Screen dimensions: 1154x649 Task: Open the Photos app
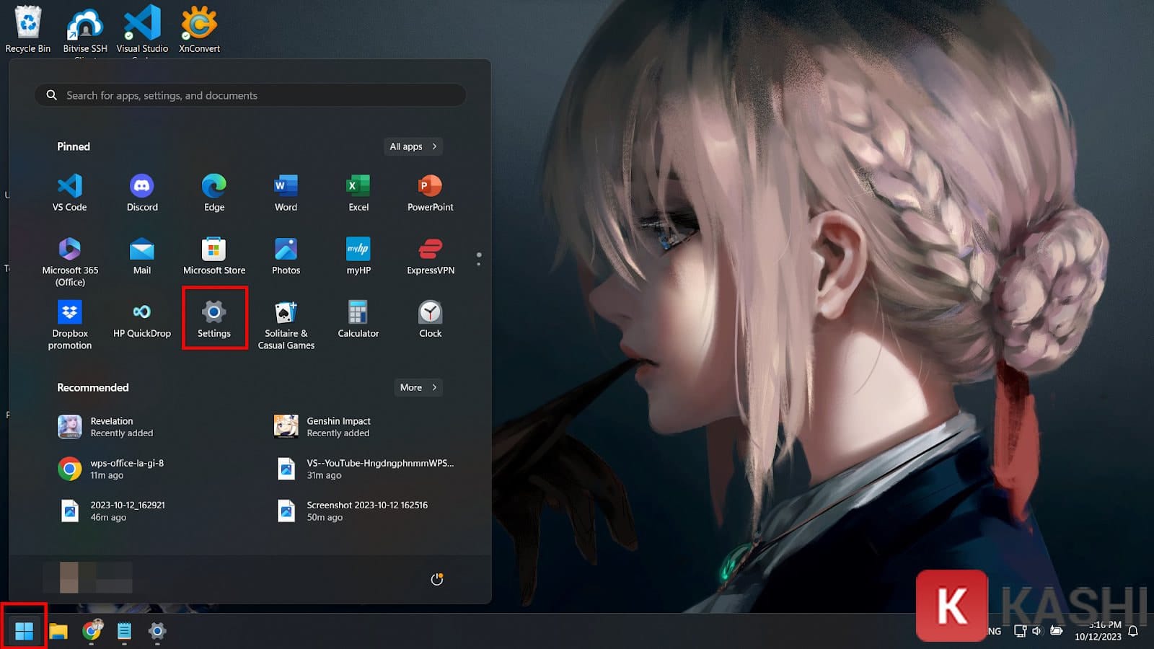tap(286, 255)
